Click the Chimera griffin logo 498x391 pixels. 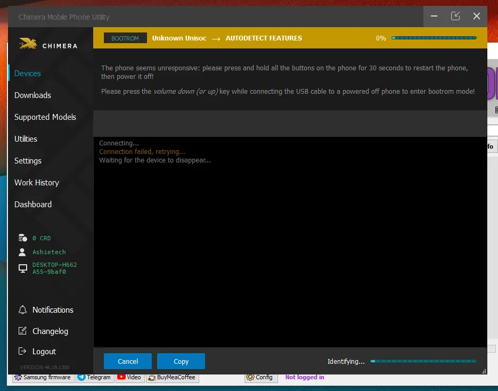tap(28, 44)
